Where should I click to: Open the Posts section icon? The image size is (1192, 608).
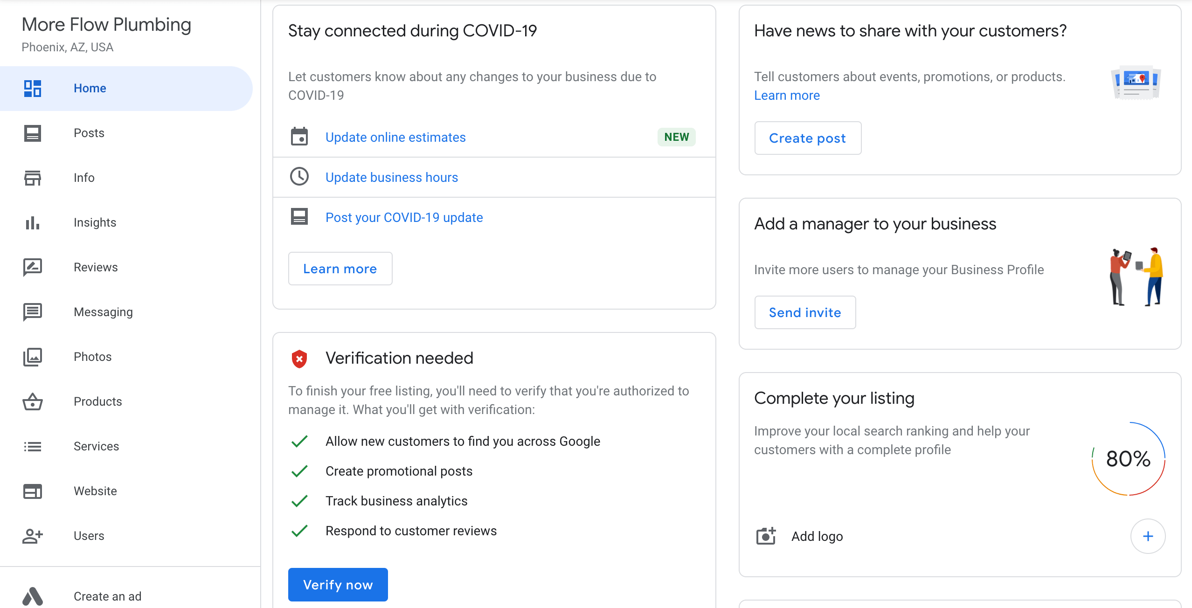coord(33,132)
